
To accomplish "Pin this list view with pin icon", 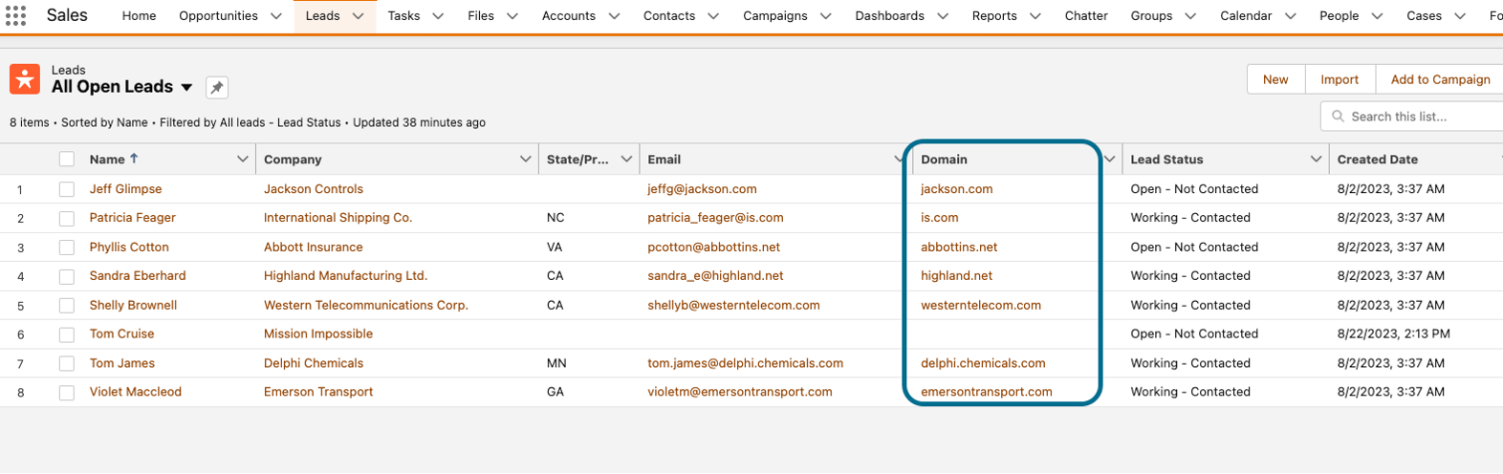I will (x=217, y=88).
